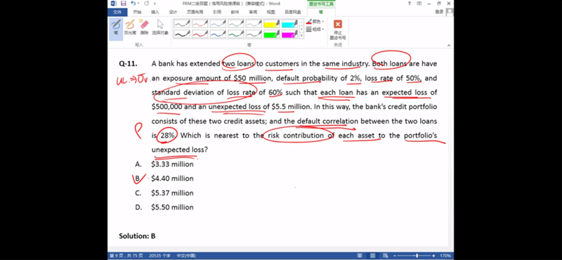Save the document with the floppy disk icon
Viewport: 562px width, 260px height.
124,4
